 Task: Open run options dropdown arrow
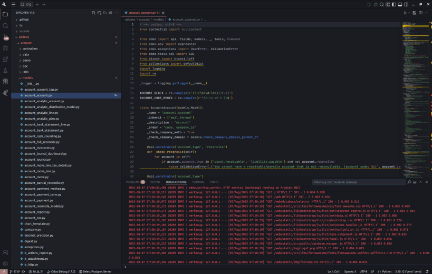coord(409,13)
